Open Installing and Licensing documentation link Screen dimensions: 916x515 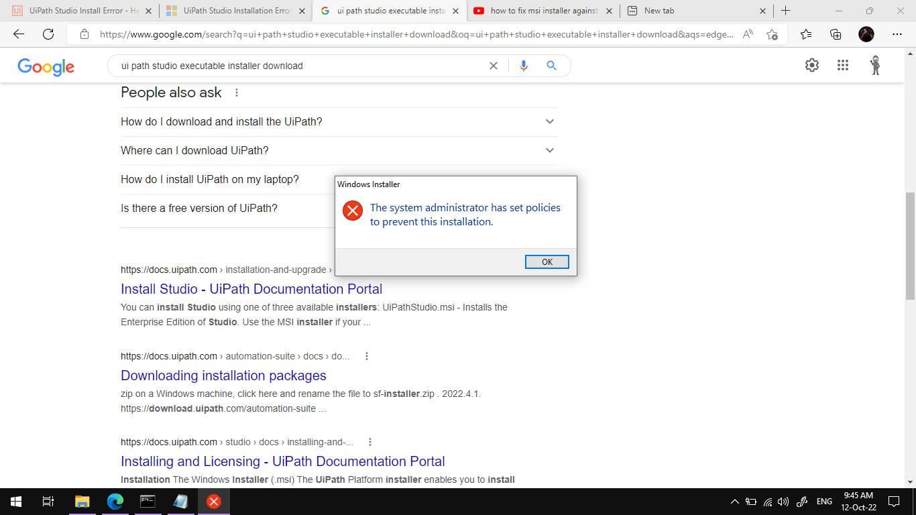(283, 461)
